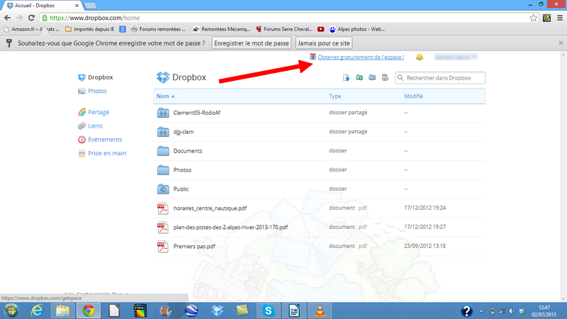Reload the page with the refresh icon
567x319 pixels.
(x=31, y=18)
